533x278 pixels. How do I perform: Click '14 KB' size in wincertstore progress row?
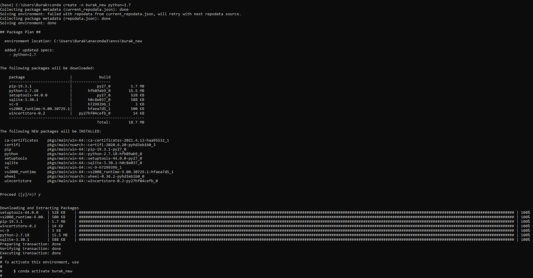click(57, 226)
